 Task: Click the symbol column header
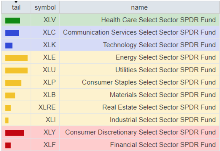tap(45, 8)
